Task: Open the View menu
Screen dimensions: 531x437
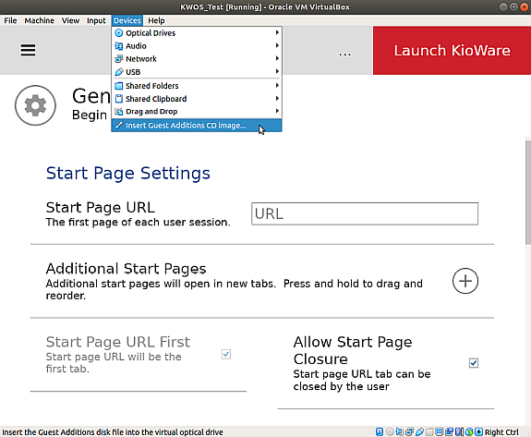Action: click(x=70, y=20)
